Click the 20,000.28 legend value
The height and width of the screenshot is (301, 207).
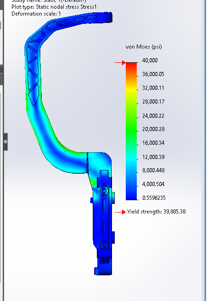(153, 129)
